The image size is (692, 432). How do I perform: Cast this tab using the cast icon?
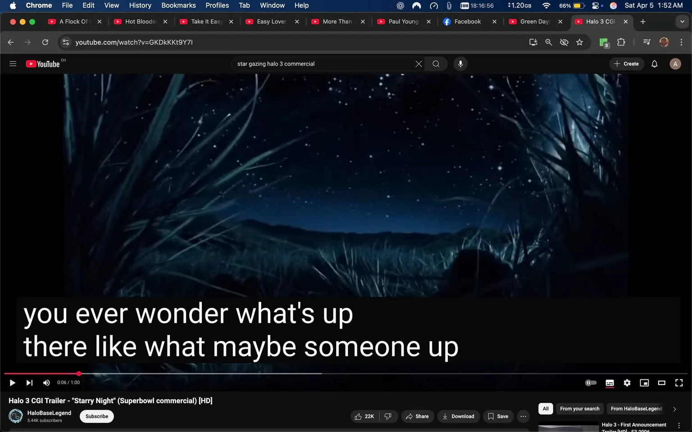click(x=533, y=42)
